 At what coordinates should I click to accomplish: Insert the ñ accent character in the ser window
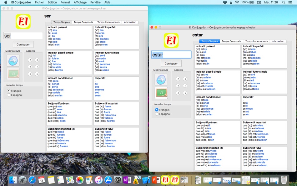pos(30,60)
